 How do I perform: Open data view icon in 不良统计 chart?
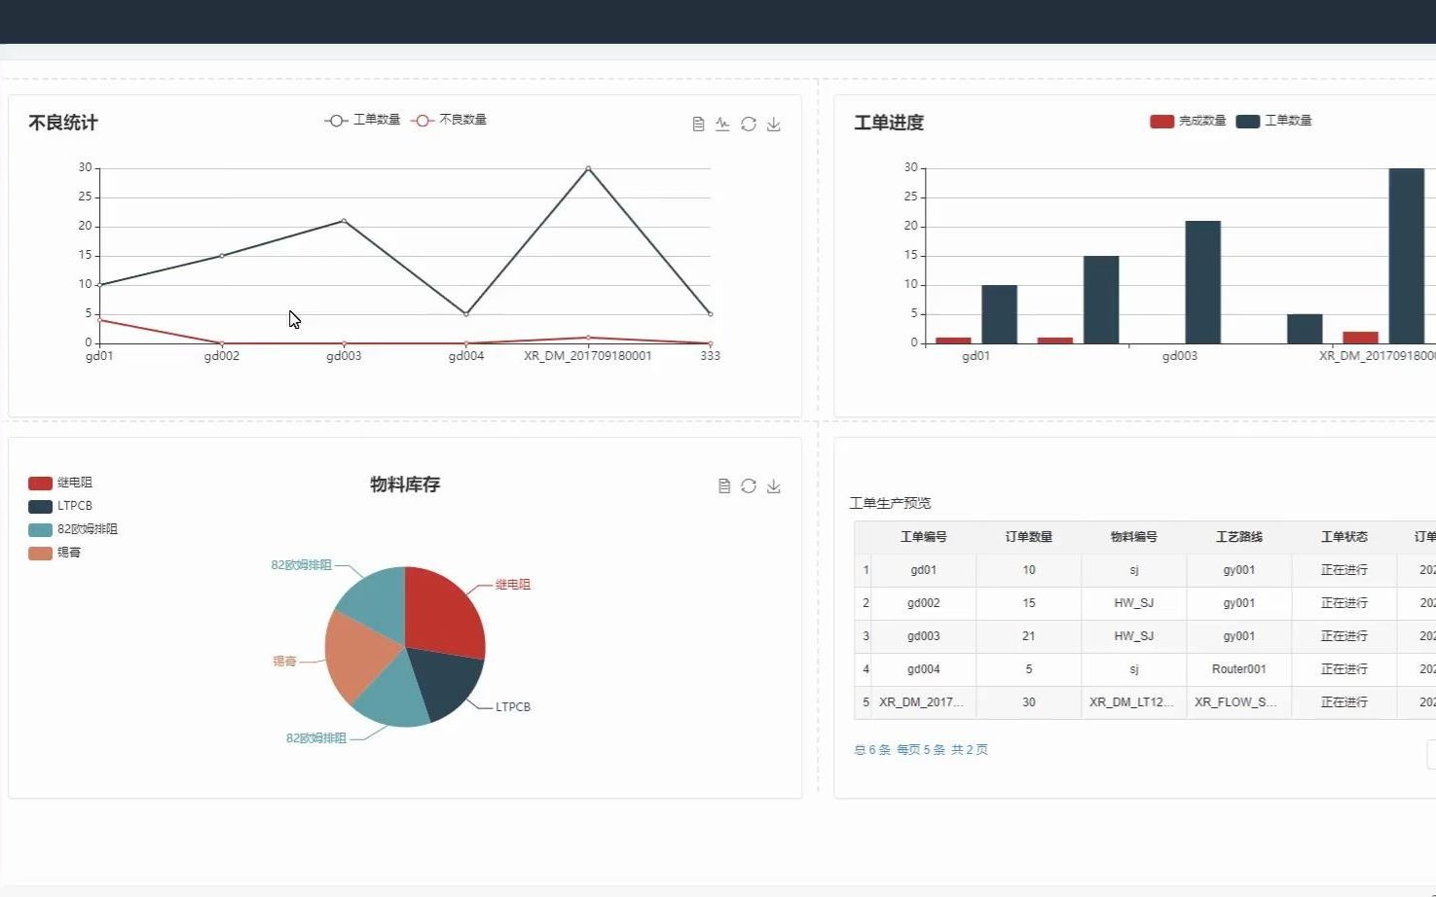click(x=698, y=125)
